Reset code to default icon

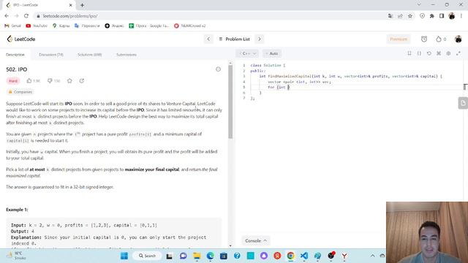click(x=429, y=53)
